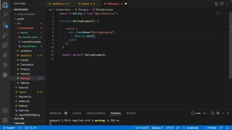Open editor more actions ellipsis
The image size is (232, 130).
(x=227, y=4)
